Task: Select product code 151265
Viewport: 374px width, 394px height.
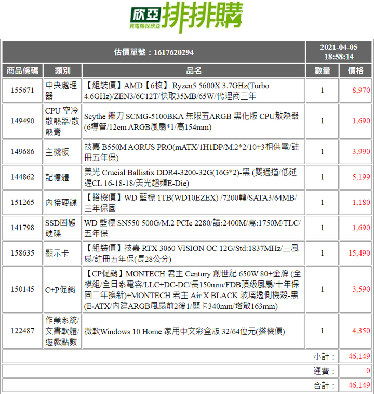Action: (22, 203)
